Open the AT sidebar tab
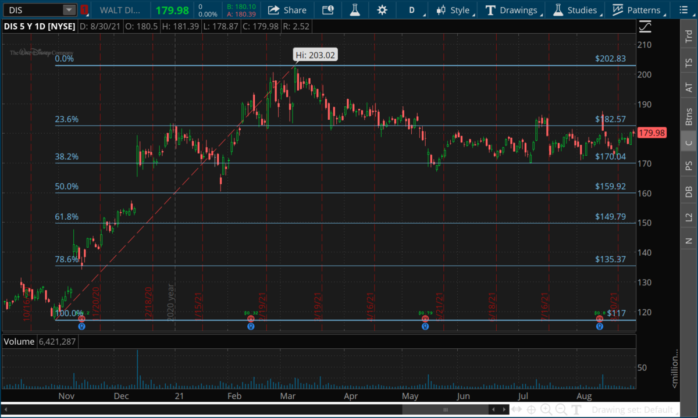This screenshot has height=418, width=698. [x=689, y=87]
